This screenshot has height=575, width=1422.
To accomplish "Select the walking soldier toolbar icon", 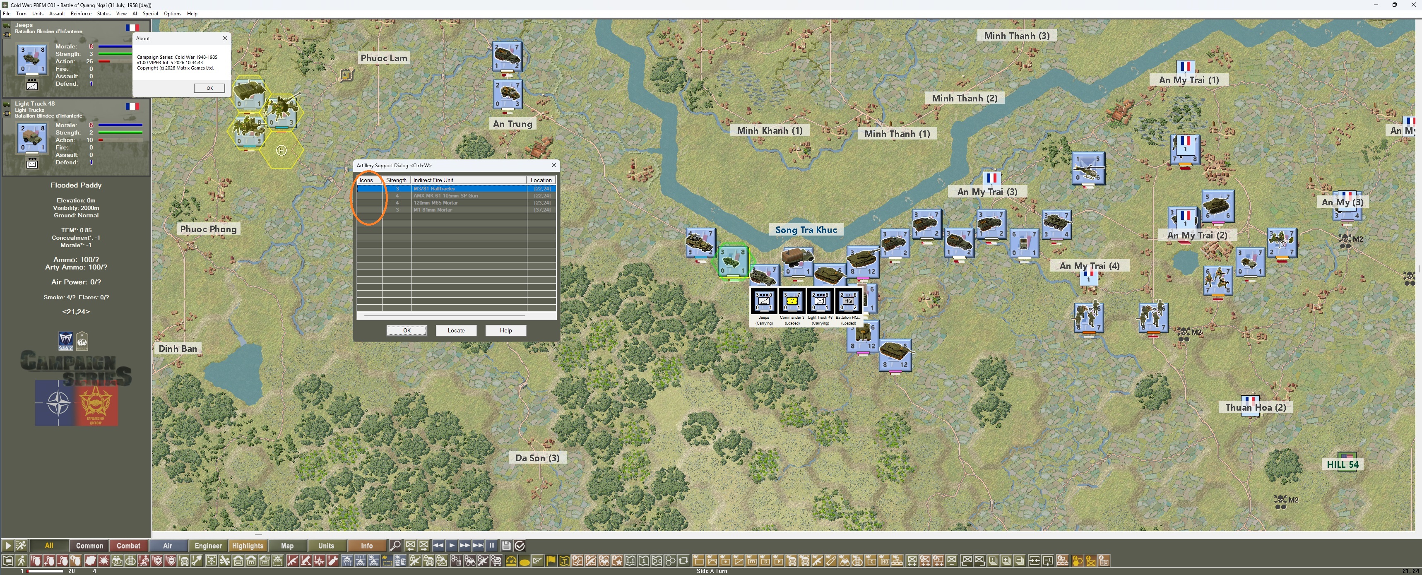I will pos(21,561).
